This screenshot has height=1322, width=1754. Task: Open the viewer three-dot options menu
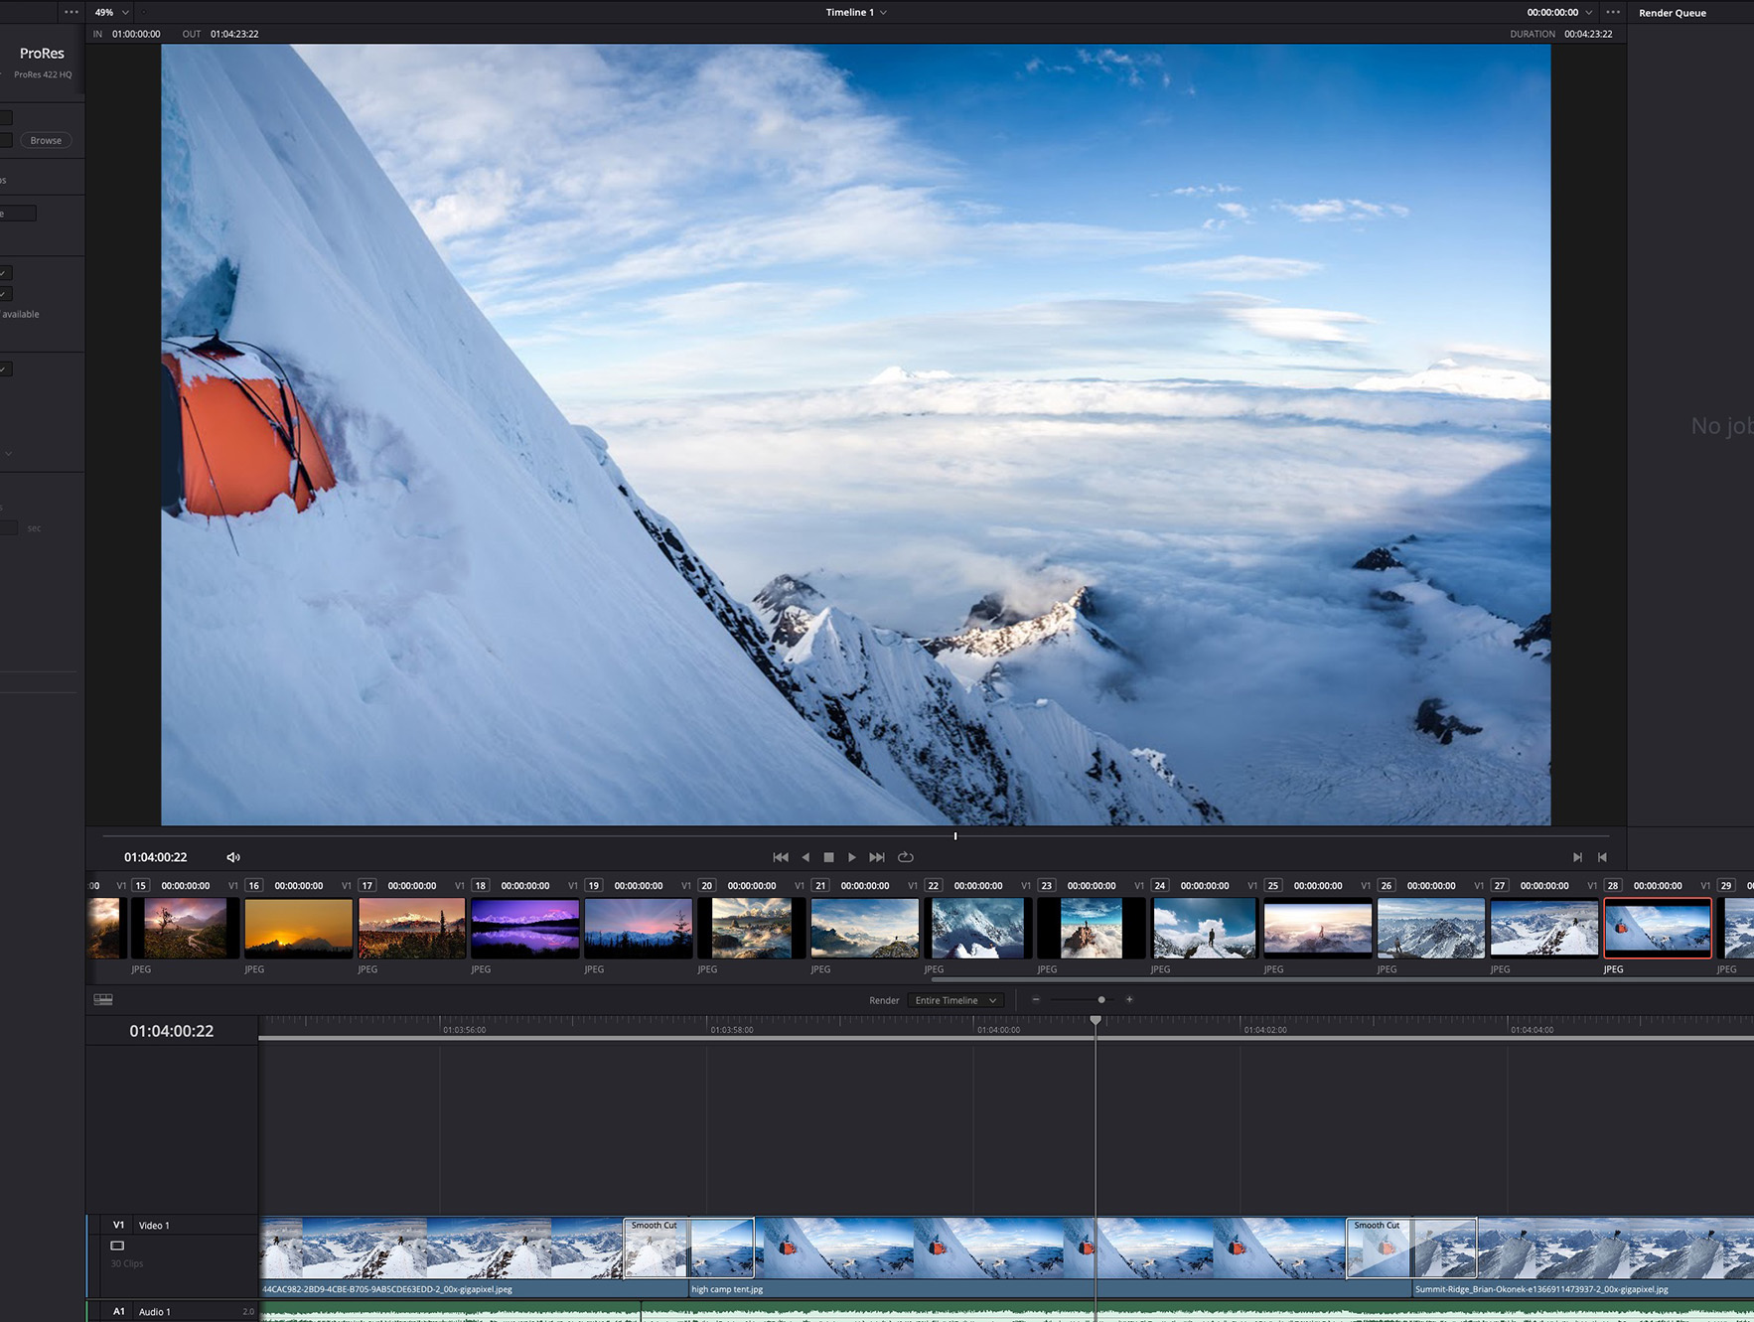(x=1613, y=12)
